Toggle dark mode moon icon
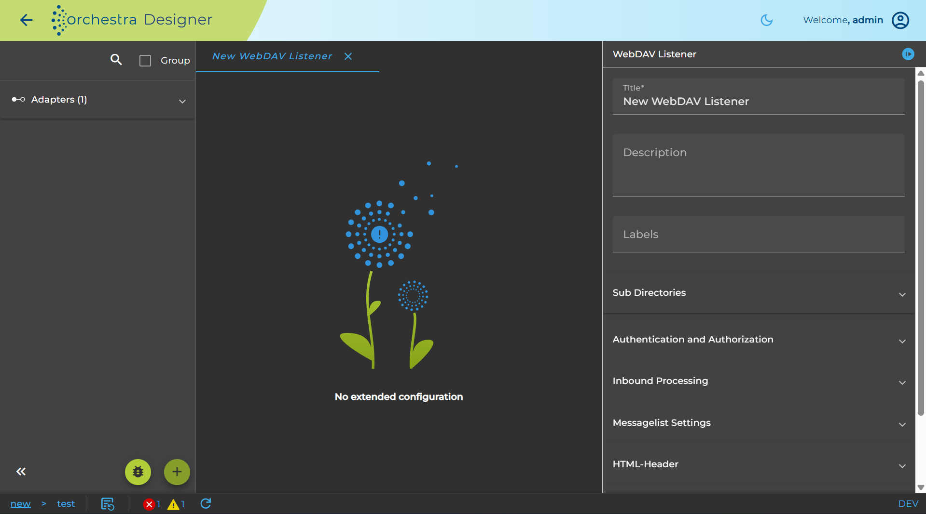Viewport: 926px width, 514px height. coord(766,20)
